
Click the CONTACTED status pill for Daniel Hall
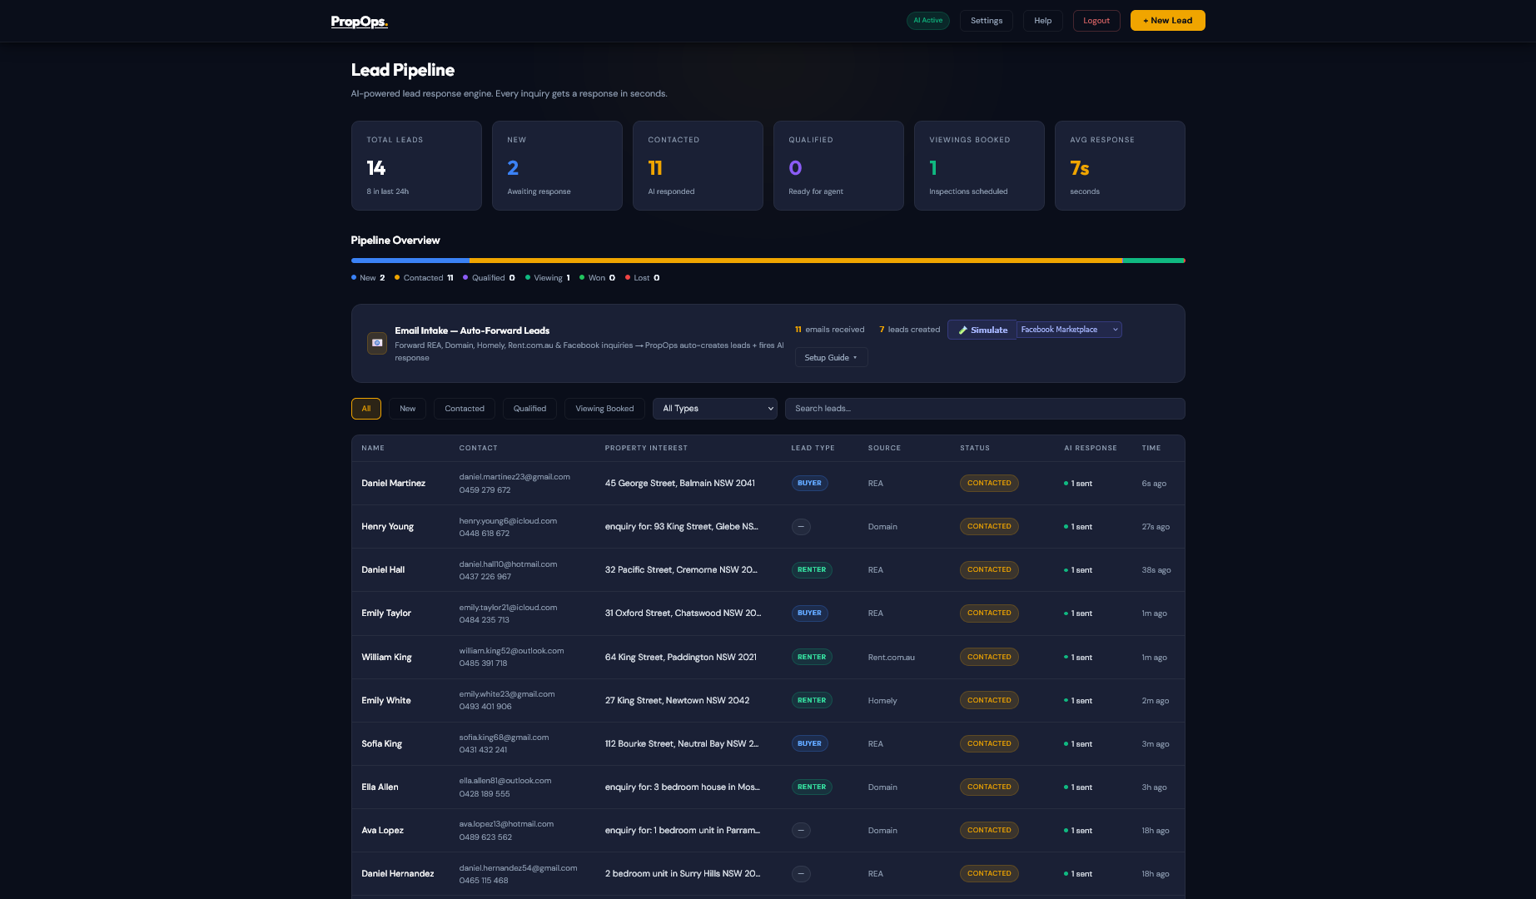(x=989, y=570)
